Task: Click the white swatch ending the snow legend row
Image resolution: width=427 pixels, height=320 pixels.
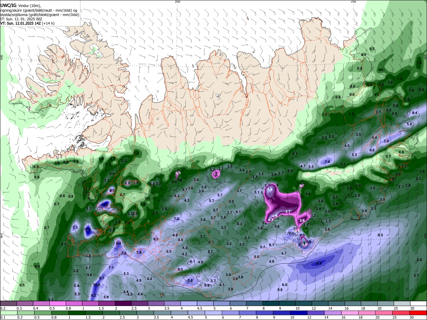Action: tap(418, 303)
